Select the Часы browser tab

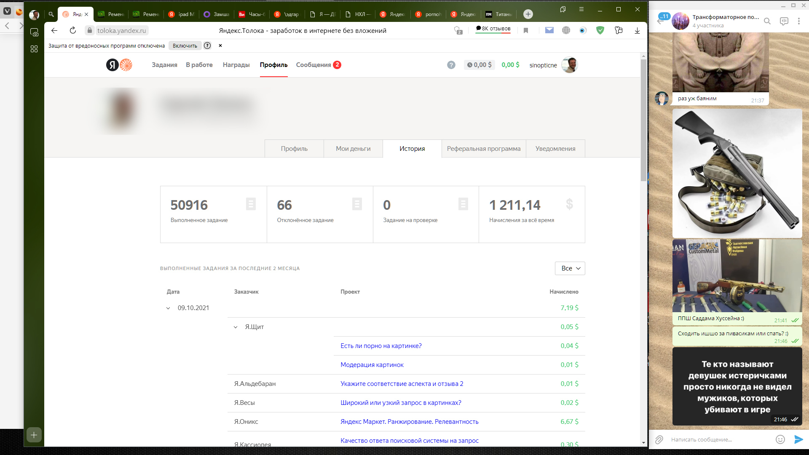click(x=252, y=14)
